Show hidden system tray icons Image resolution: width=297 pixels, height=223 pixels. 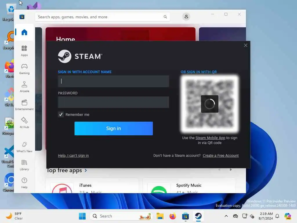(226, 216)
